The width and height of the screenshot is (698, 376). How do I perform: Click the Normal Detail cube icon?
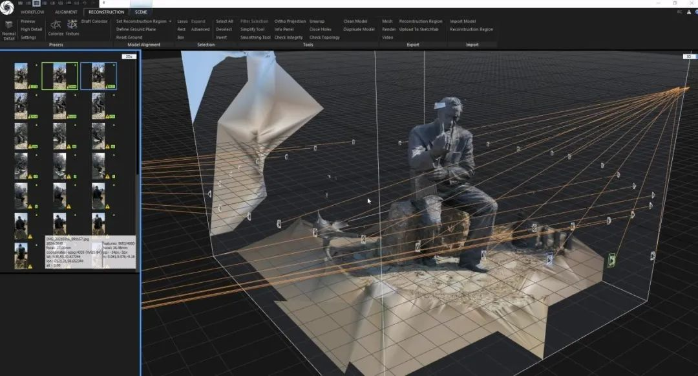coord(9,25)
